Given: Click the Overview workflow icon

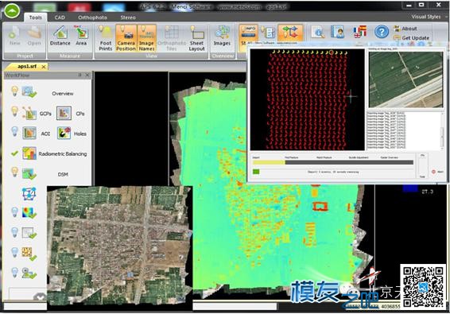Looking at the screenshot, I should pyautogui.click(x=29, y=92).
